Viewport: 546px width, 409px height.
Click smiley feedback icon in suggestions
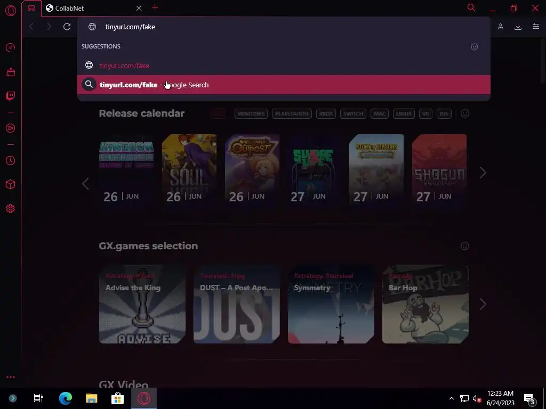pos(474,47)
